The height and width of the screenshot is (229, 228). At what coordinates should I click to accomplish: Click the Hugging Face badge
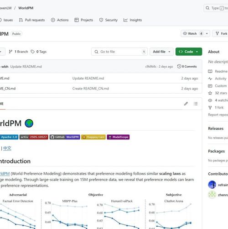pos(93,137)
